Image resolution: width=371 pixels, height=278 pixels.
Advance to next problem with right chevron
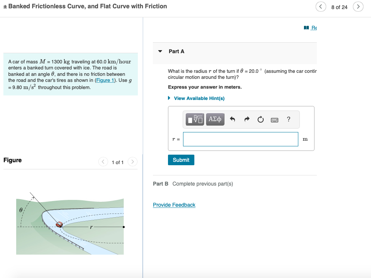click(358, 6)
